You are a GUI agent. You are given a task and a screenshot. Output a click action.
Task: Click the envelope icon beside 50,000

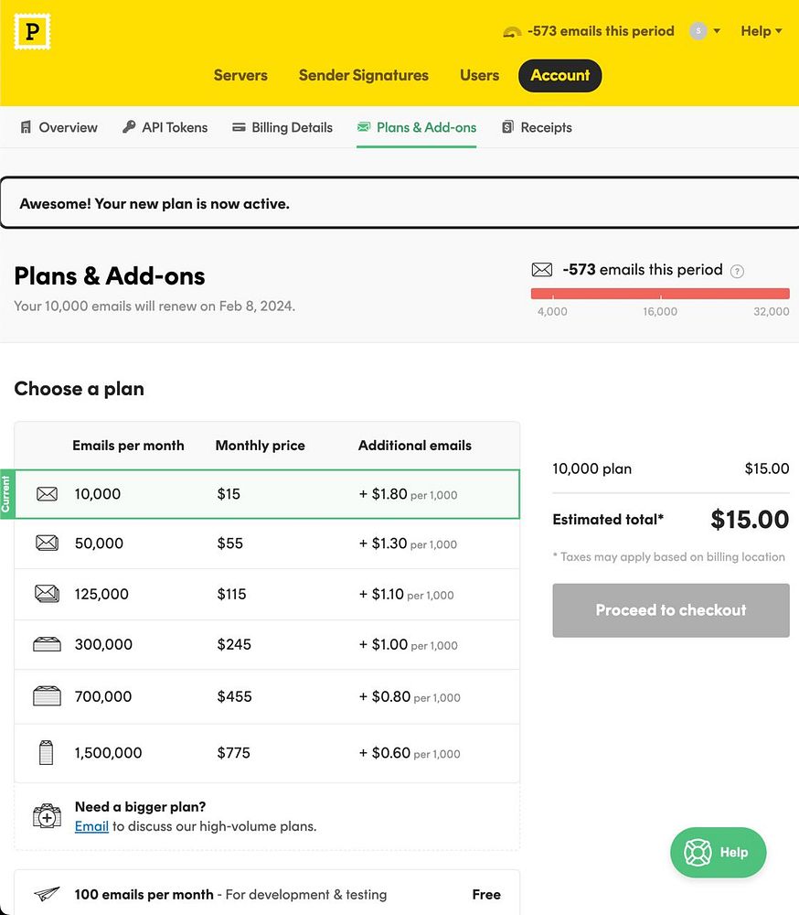(47, 544)
